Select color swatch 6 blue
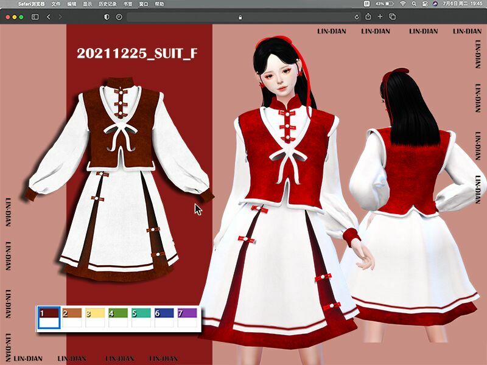The height and width of the screenshot is (365, 487). [x=164, y=318]
